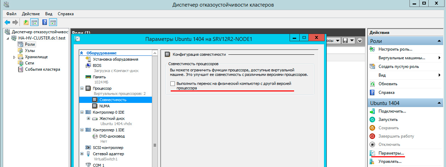Screen dimensions: 446x167
Task: Expand the Сетевой адаптер node
Action: (82, 154)
